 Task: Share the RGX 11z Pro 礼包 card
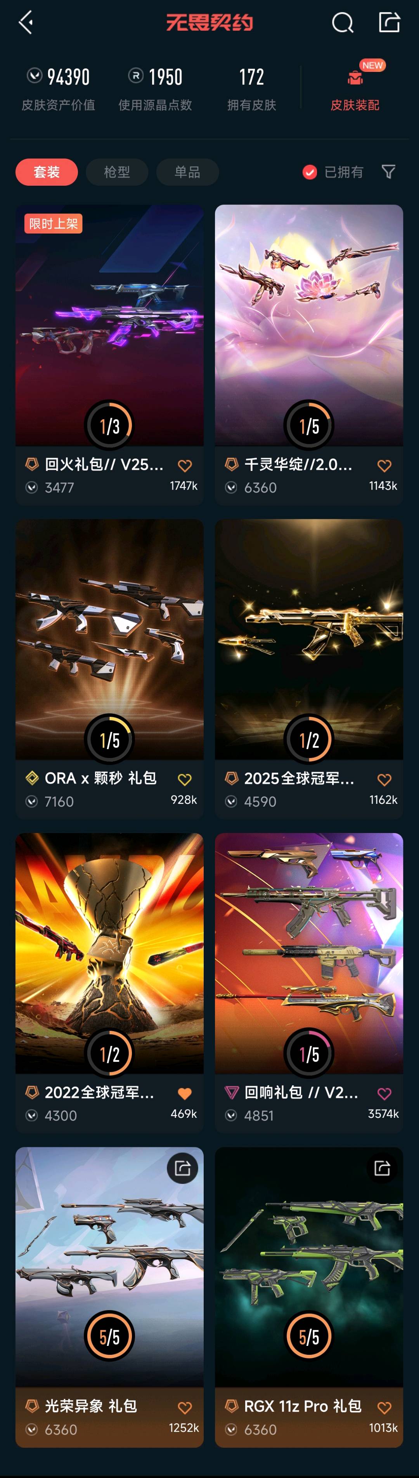pos(382,1168)
